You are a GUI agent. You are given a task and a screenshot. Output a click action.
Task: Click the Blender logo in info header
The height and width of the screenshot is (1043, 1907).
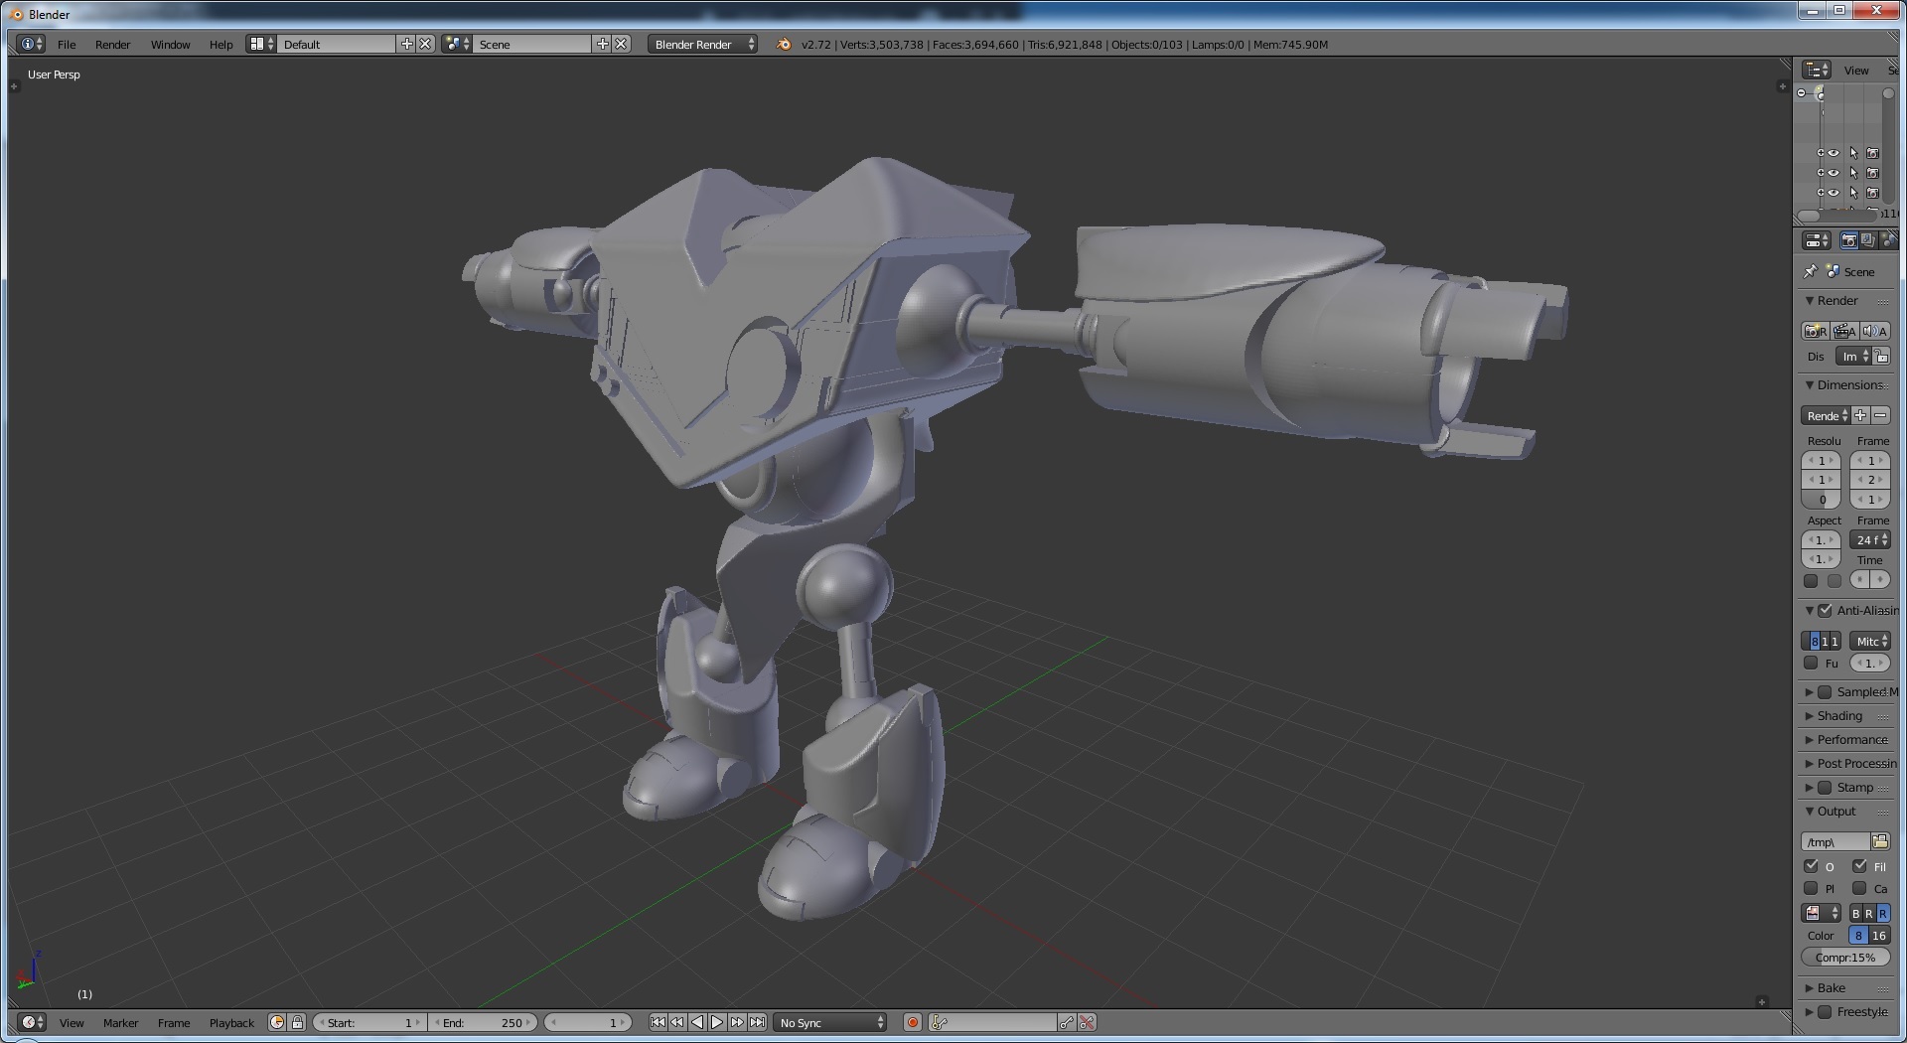point(783,44)
